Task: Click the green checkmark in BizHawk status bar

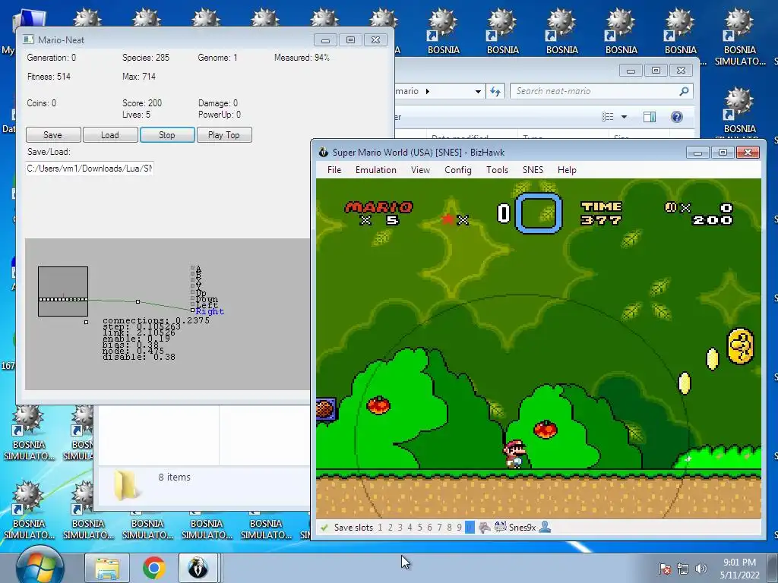Action: coord(324,528)
